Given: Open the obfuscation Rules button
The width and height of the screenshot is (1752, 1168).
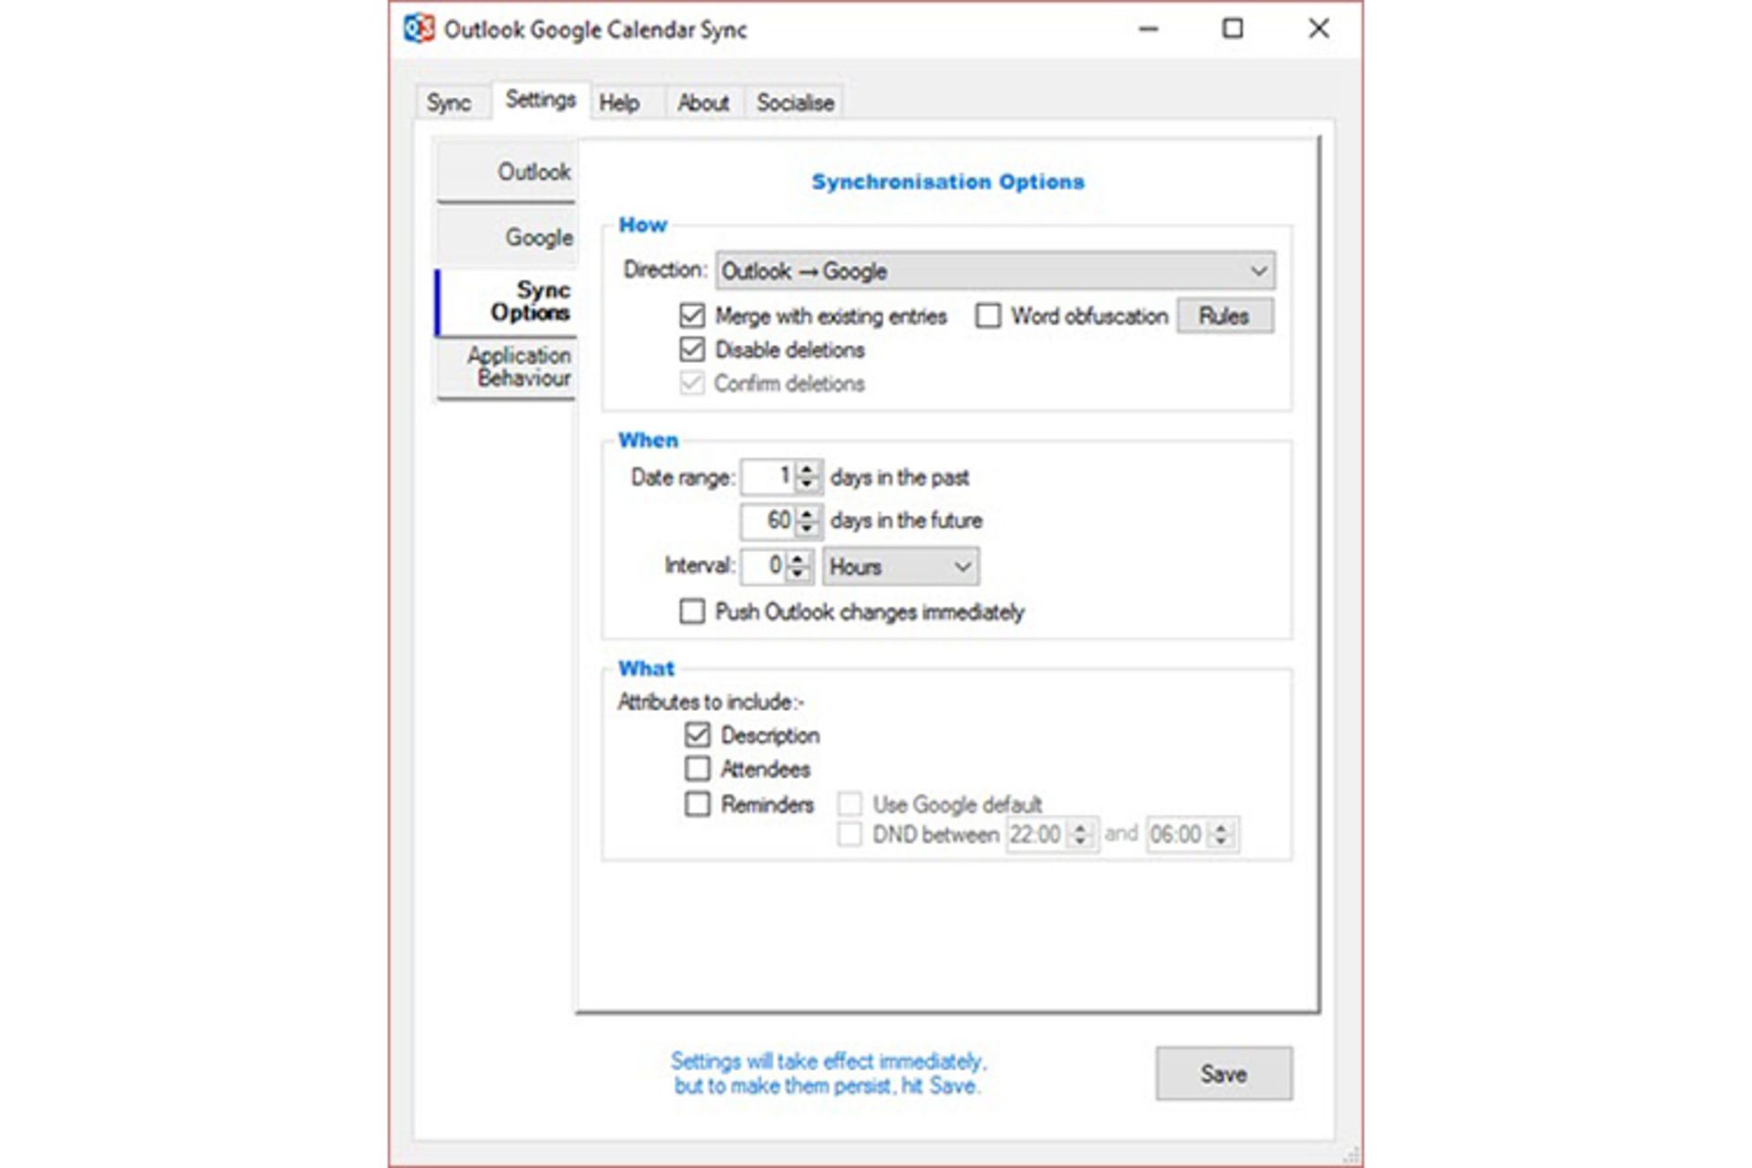Looking at the screenshot, I should 1225,316.
